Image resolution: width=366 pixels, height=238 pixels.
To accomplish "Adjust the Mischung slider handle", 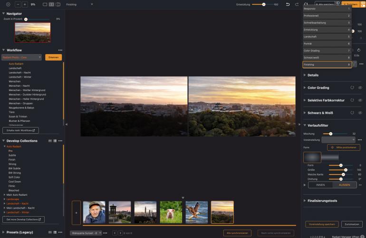I will click(331, 134).
